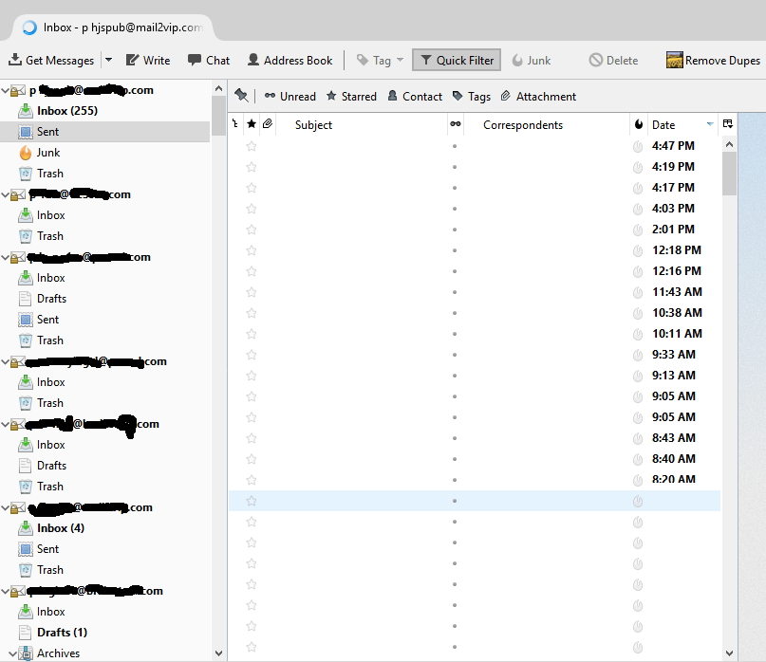This screenshot has height=662, width=766.
Task: Select the Inbox (255) folder
Action: [66, 111]
